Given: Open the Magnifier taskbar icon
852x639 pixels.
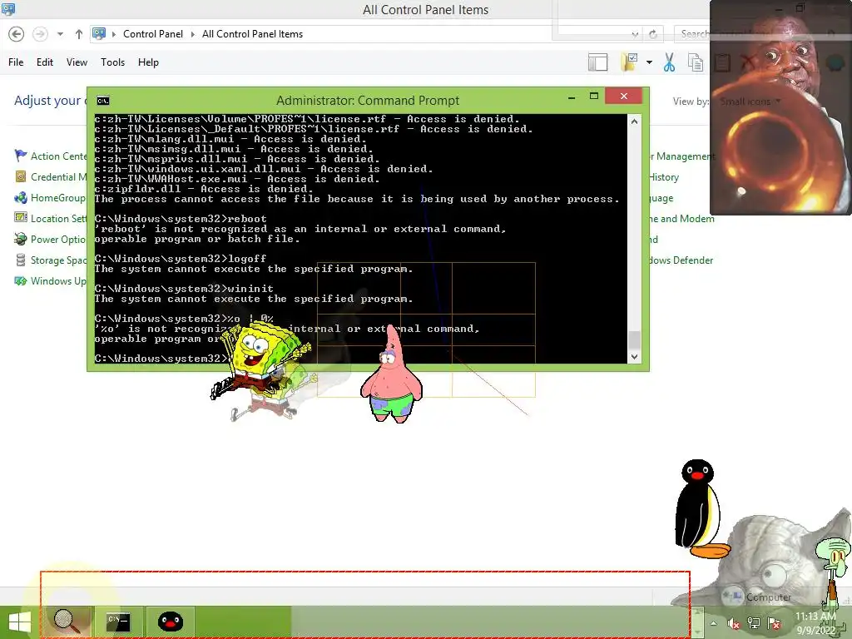Looking at the screenshot, I should pyautogui.click(x=67, y=622).
